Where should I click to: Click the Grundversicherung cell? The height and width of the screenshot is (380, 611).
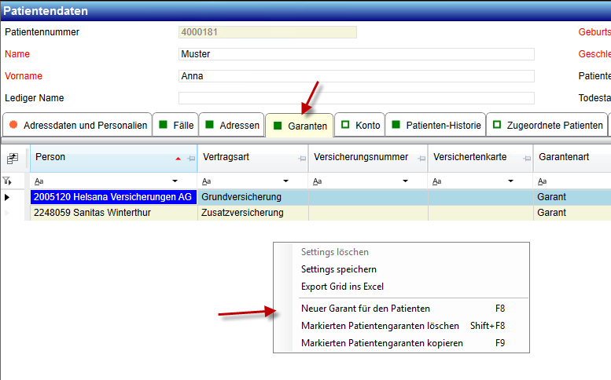click(x=253, y=197)
